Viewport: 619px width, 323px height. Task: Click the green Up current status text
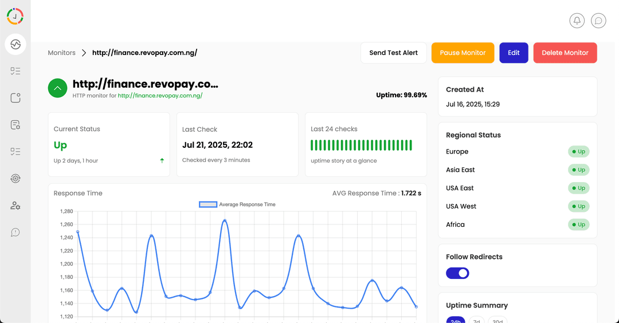60,145
